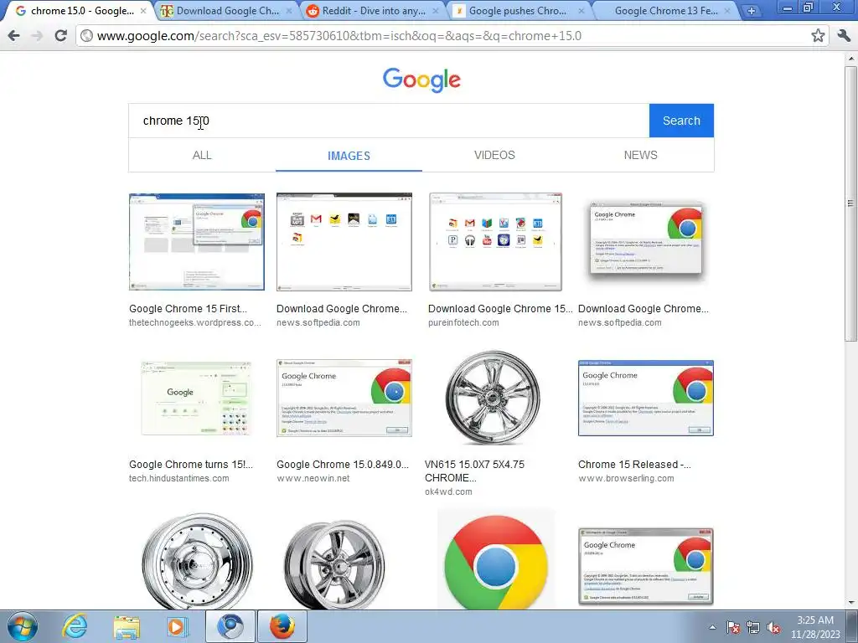The height and width of the screenshot is (643, 858).
Task: Click the taskbar clock showing 3:25 AM
Action: 815,627
